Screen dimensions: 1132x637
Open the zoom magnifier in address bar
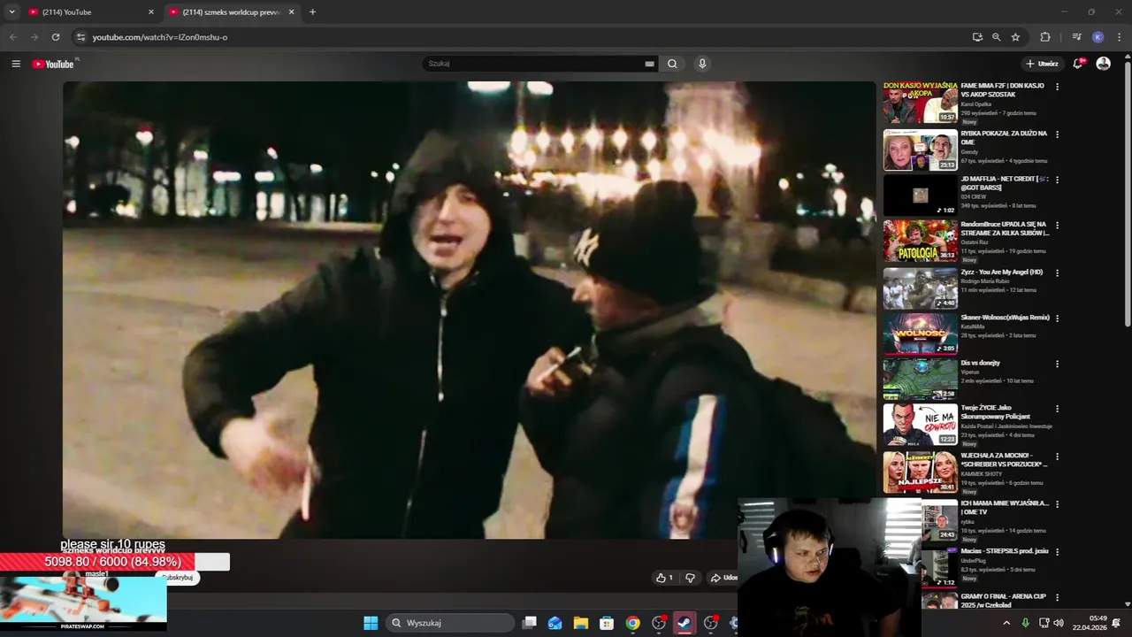996,37
